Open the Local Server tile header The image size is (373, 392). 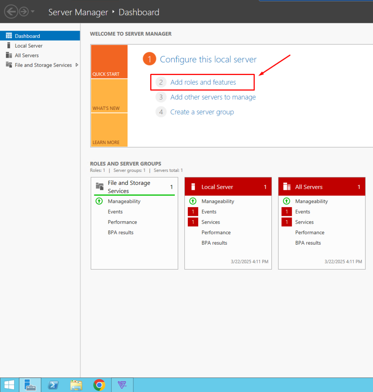[x=228, y=187]
